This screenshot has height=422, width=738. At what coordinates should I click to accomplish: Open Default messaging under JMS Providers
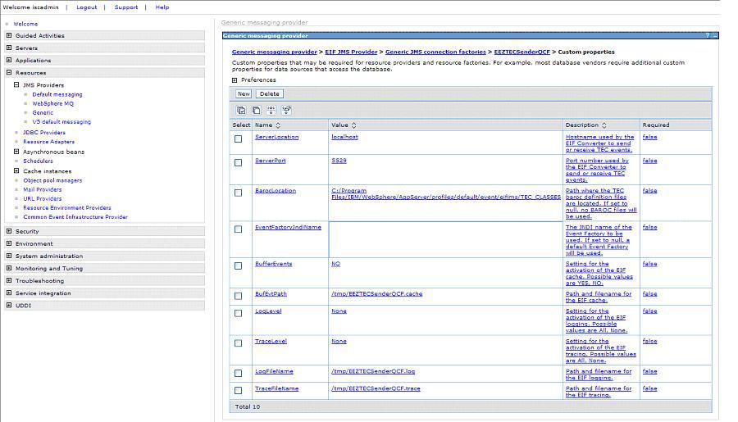pos(57,94)
